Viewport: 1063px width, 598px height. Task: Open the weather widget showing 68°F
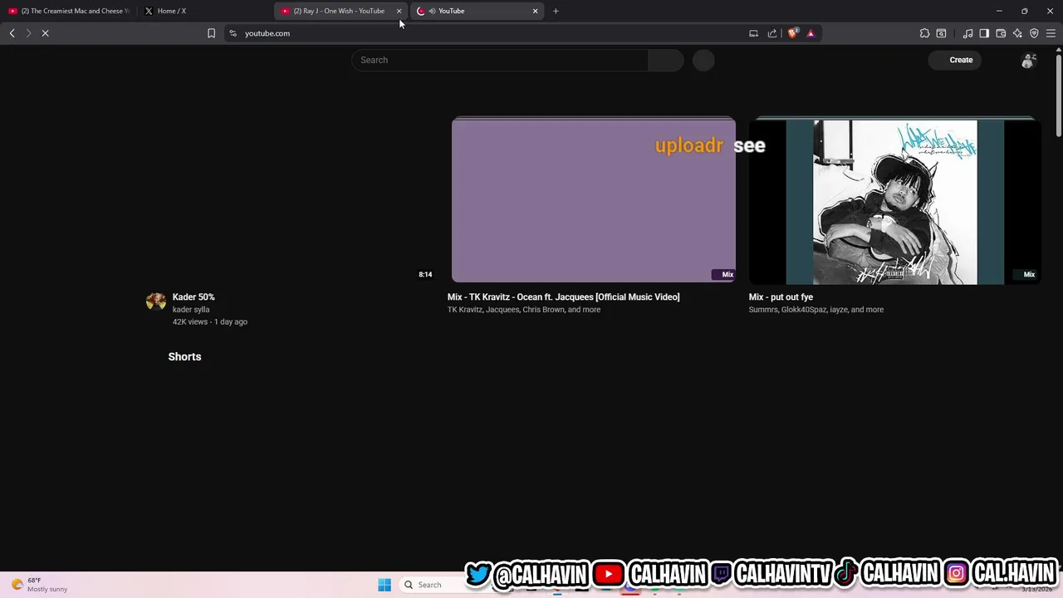(38, 585)
